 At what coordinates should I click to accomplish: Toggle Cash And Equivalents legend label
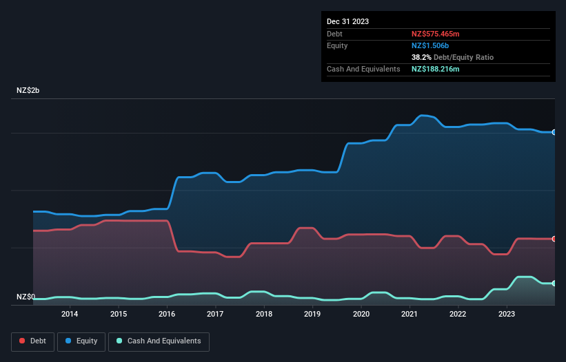(x=164, y=341)
